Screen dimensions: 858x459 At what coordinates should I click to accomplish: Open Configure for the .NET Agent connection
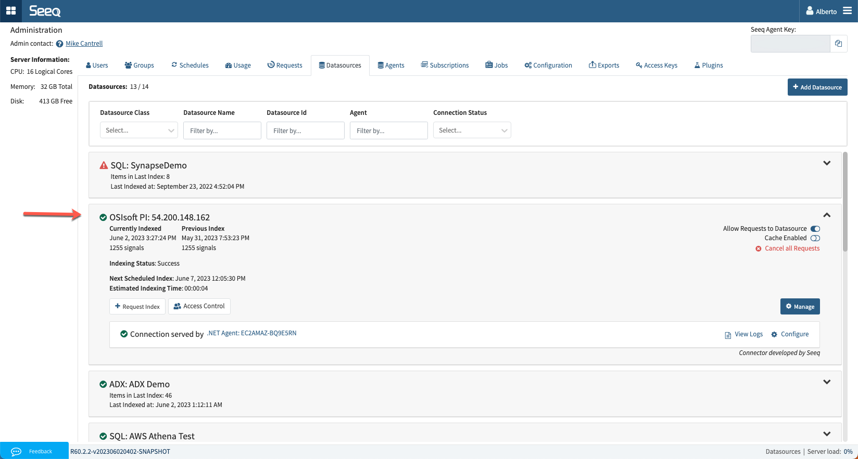[790, 334]
